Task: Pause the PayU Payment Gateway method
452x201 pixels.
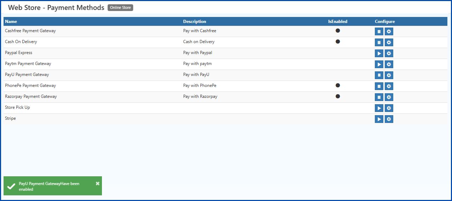Action: pos(379,75)
